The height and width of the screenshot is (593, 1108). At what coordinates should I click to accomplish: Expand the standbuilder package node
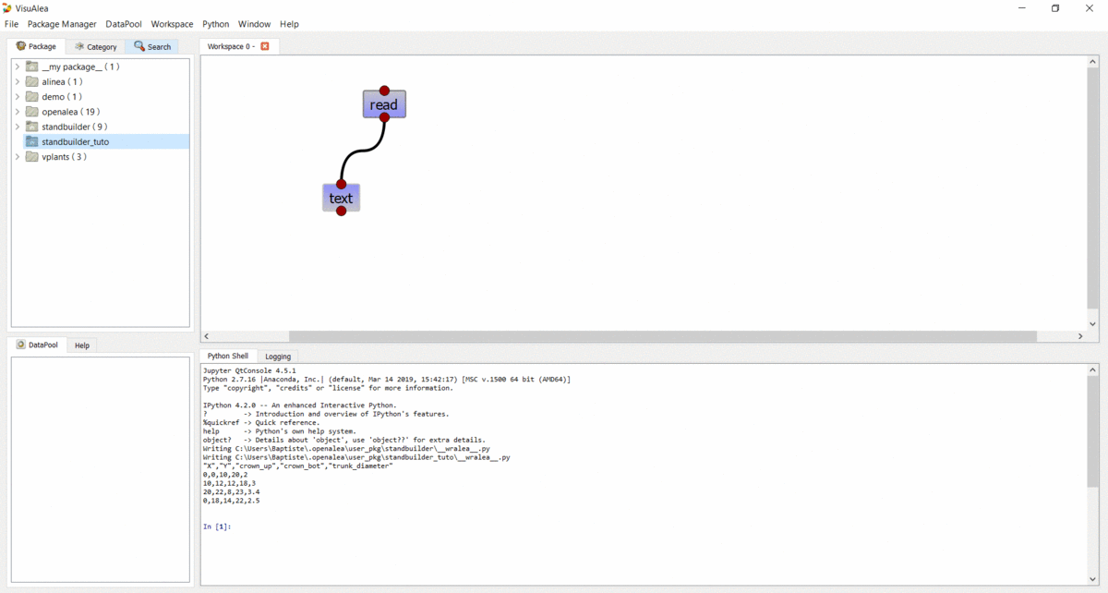(18, 127)
